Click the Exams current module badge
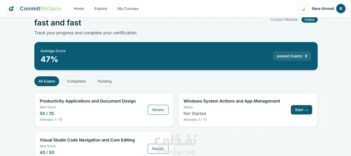The width and height of the screenshot is (351, 156). (310, 20)
